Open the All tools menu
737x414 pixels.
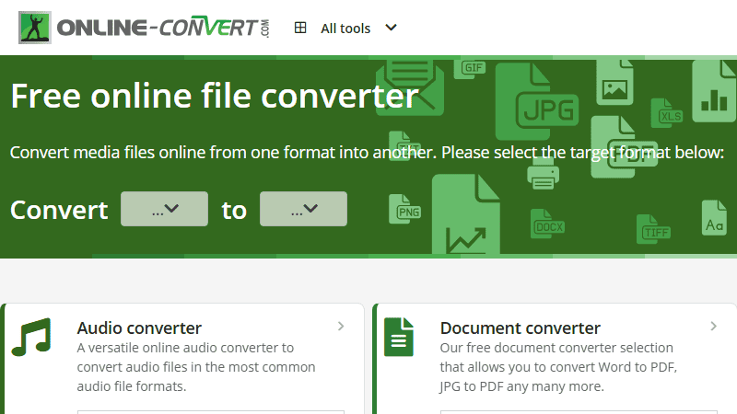346,29
